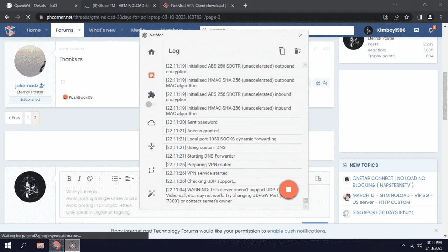Viewport: 448px width, 252px height.
Task: Click enable push notifications link
Action: 296,231
